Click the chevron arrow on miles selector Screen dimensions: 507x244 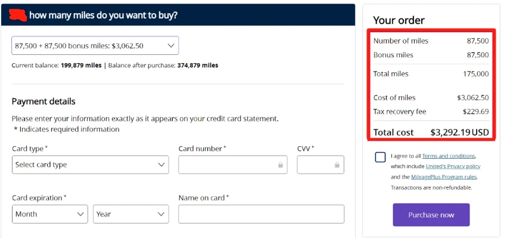click(x=171, y=45)
